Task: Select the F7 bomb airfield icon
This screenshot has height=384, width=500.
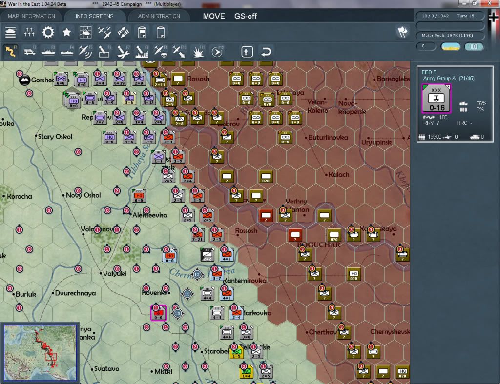Action: [123, 51]
